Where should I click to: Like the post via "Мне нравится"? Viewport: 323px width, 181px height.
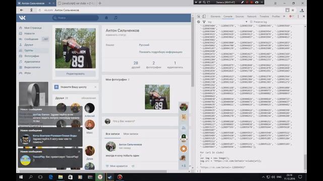point(117,166)
